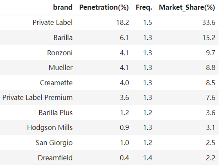Select the Barilla Plus row label
Image resolution: width=221 pixels, height=167 pixels.
56,113
